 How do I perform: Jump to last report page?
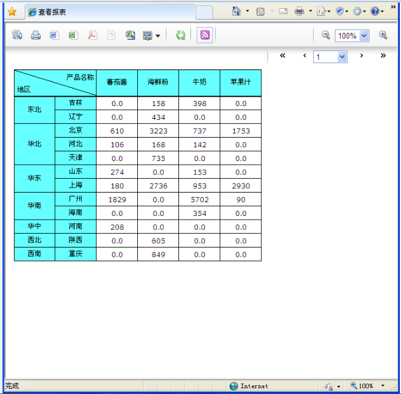(x=383, y=56)
